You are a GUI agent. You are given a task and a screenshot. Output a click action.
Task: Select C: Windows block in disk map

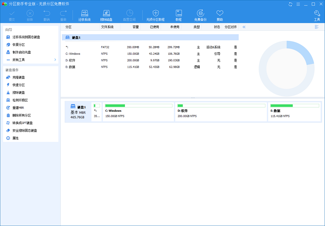138,112
